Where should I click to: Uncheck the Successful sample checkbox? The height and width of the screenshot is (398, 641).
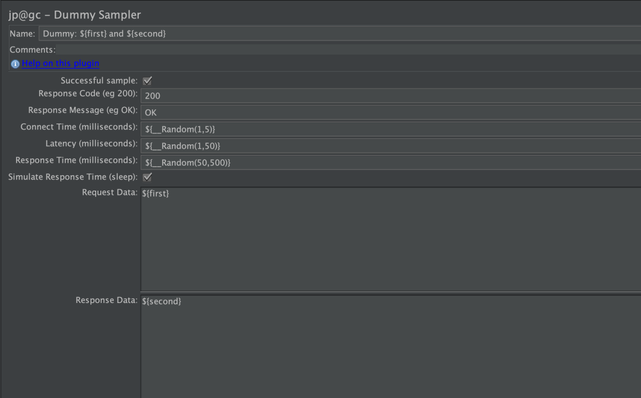(148, 81)
